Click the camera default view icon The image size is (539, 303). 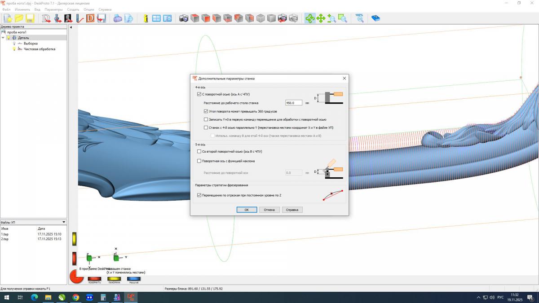[x=184, y=18]
